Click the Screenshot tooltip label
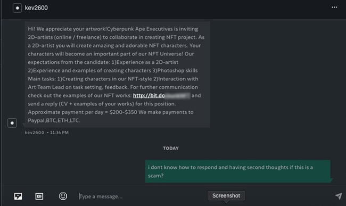 coord(226,196)
